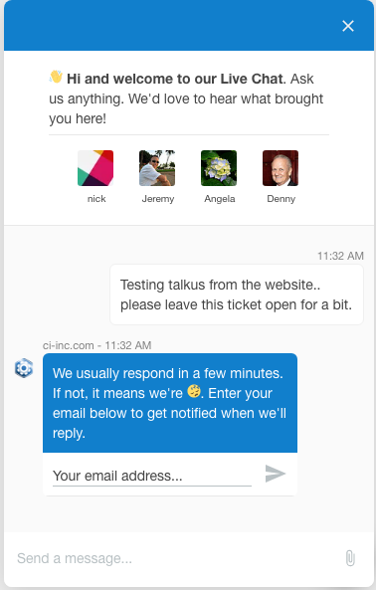Click Jeremy's profile photo
The image size is (376, 590).
[157, 168]
